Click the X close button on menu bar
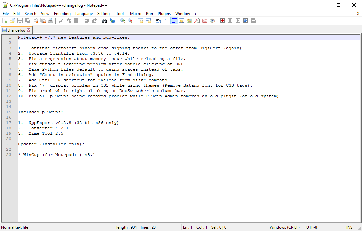Screen dimensions: 362x231 pos(358,14)
